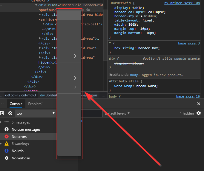
Task: Click the verbose bug icon
Action: pos(7,158)
